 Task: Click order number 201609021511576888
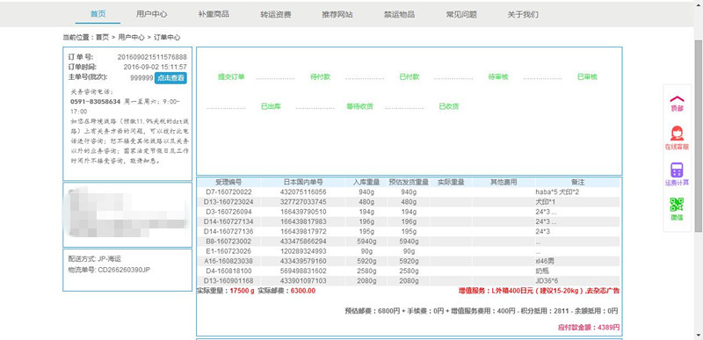click(152, 57)
